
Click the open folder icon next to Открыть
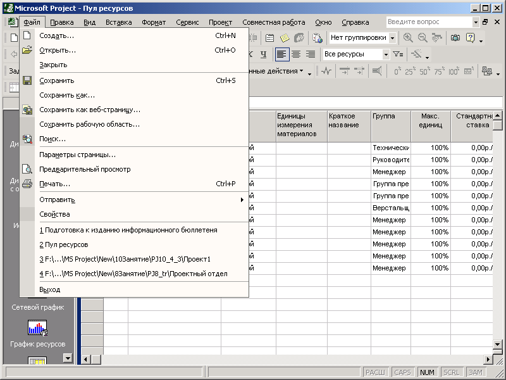click(x=27, y=50)
